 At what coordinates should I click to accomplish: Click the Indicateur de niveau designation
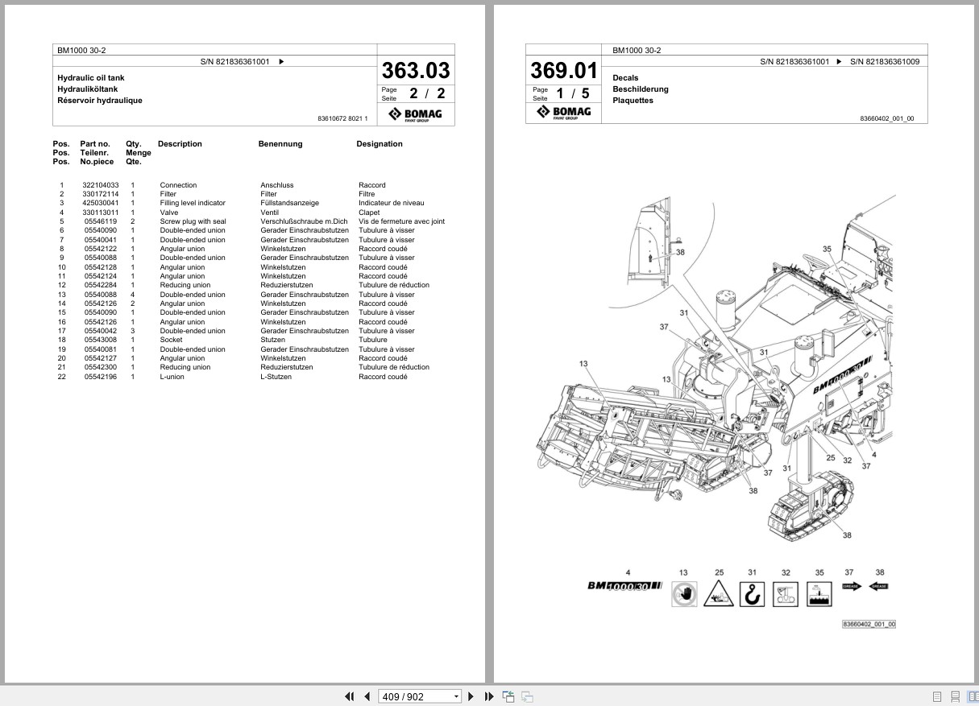[x=391, y=203]
